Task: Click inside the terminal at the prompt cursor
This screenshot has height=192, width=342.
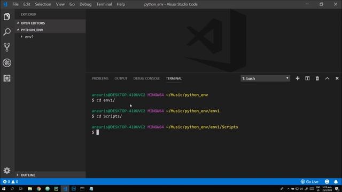Action: point(97,132)
